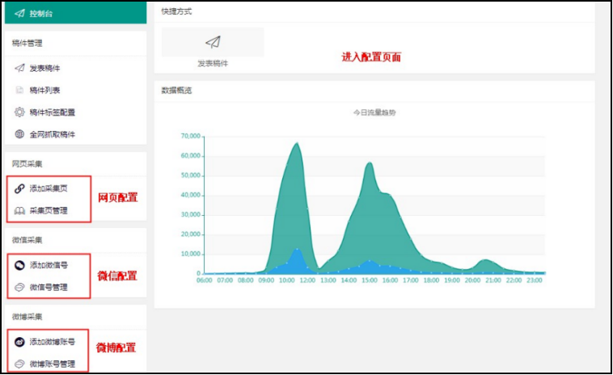The width and height of the screenshot is (613, 375).
Task: Click the 添加微博账号 Weibo icon
Action: click(x=19, y=342)
